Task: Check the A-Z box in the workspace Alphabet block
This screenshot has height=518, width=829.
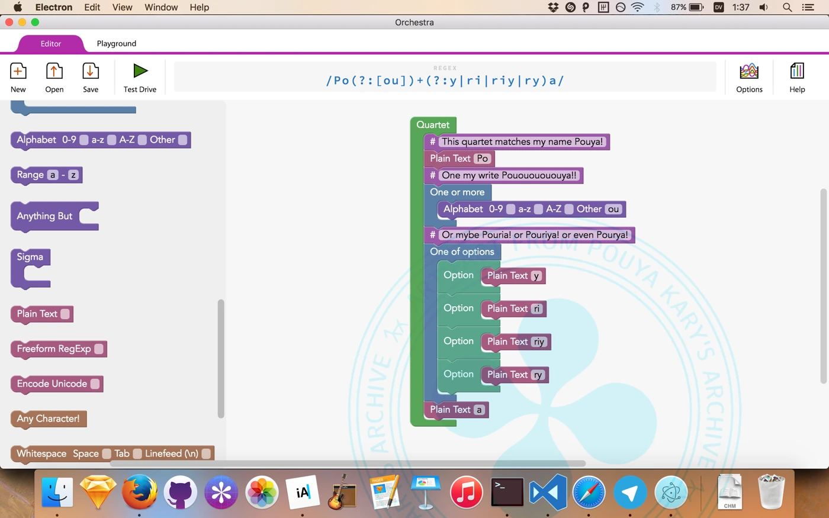Action: click(568, 209)
